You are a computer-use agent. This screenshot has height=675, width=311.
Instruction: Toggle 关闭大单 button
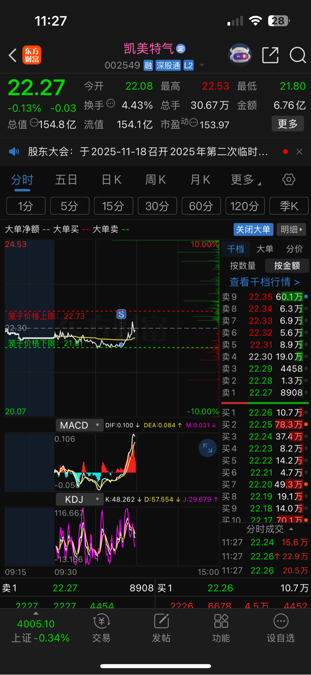[x=253, y=229]
